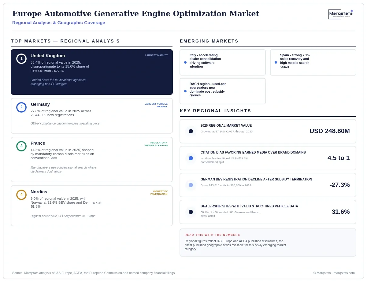
Task: Click Down 143,610 units text
Action: (226, 185)
